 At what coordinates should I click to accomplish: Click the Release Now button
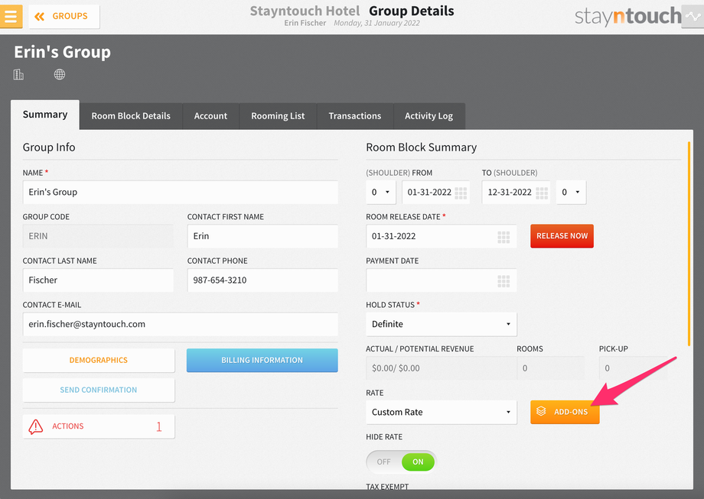point(562,236)
